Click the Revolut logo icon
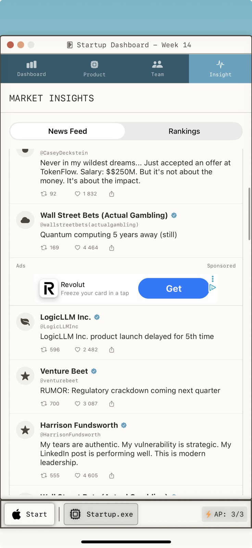Image resolution: width=252 pixels, height=548 pixels. click(x=49, y=288)
